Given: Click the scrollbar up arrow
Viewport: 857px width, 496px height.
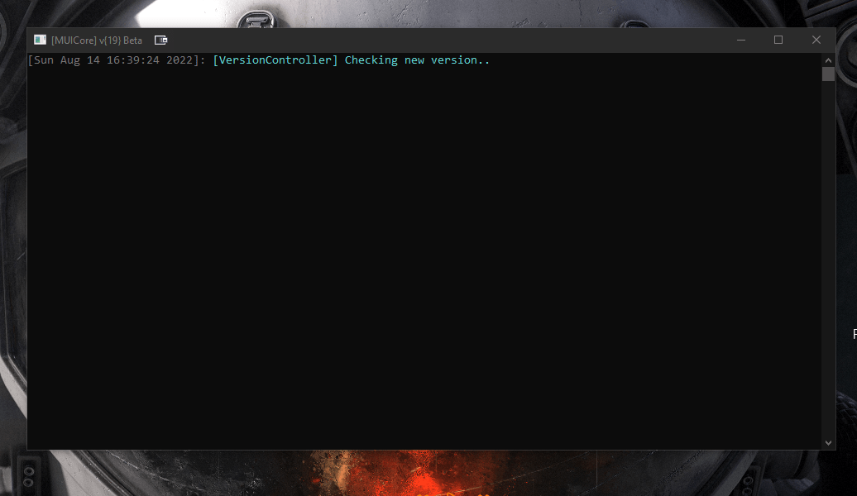Looking at the screenshot, I should pyautogui.click(x=828, y=60).
